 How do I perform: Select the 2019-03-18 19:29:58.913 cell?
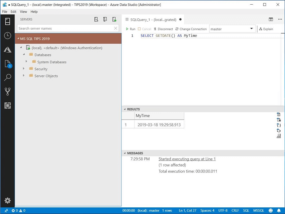point(159,125)
